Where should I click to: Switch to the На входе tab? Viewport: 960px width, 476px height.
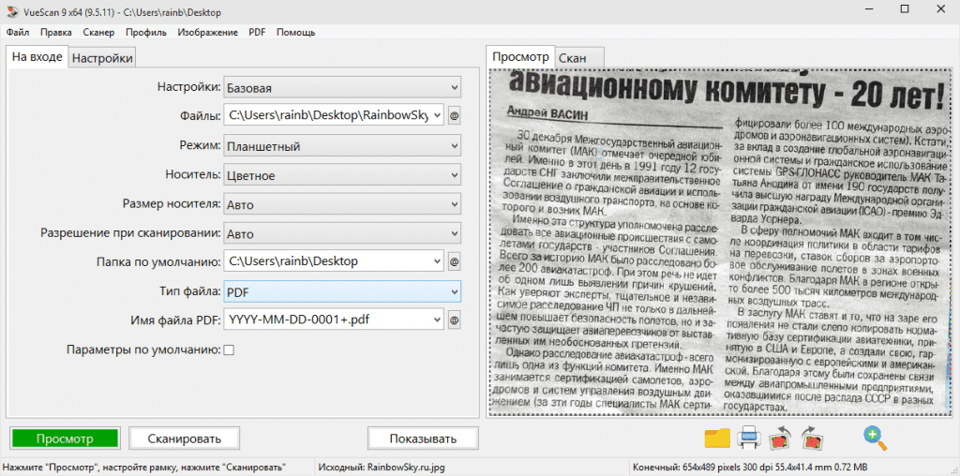pyautogui.click(x=37, y=57)
